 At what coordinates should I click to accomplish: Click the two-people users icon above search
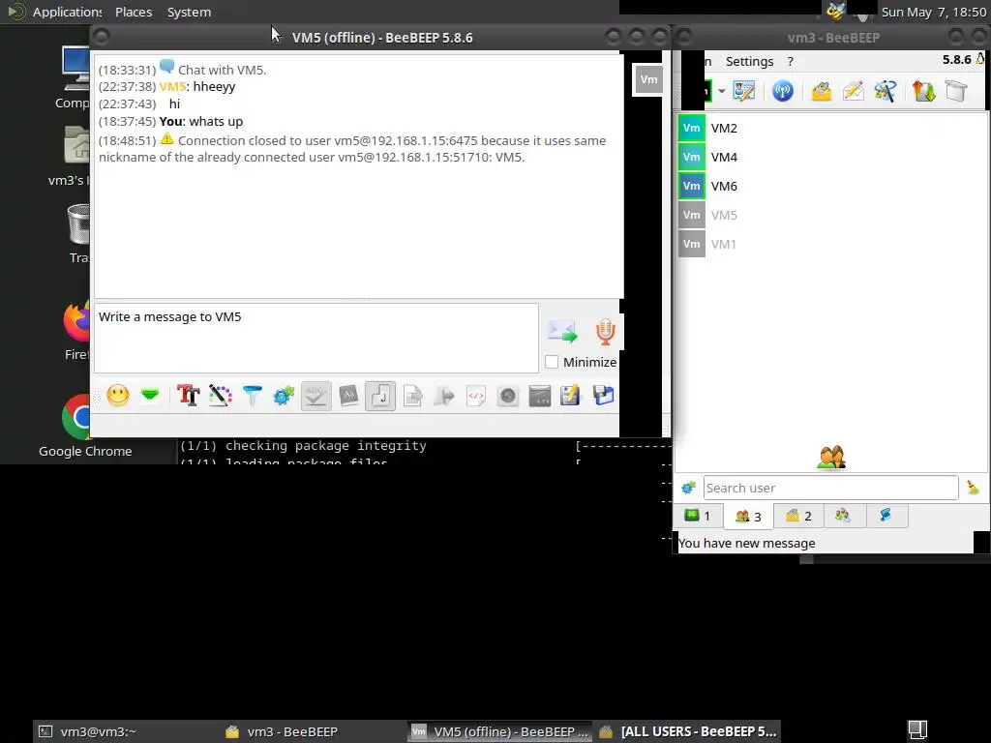831,458
